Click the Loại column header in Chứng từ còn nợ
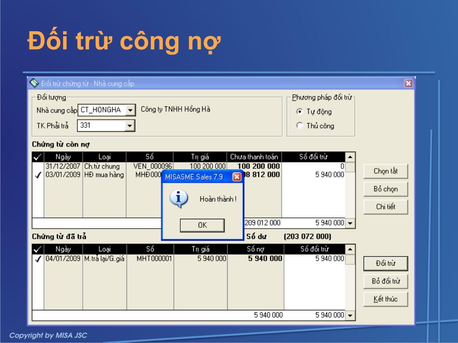Image resolution: width=458 pixels, height=343 pixels. point(104,157)
